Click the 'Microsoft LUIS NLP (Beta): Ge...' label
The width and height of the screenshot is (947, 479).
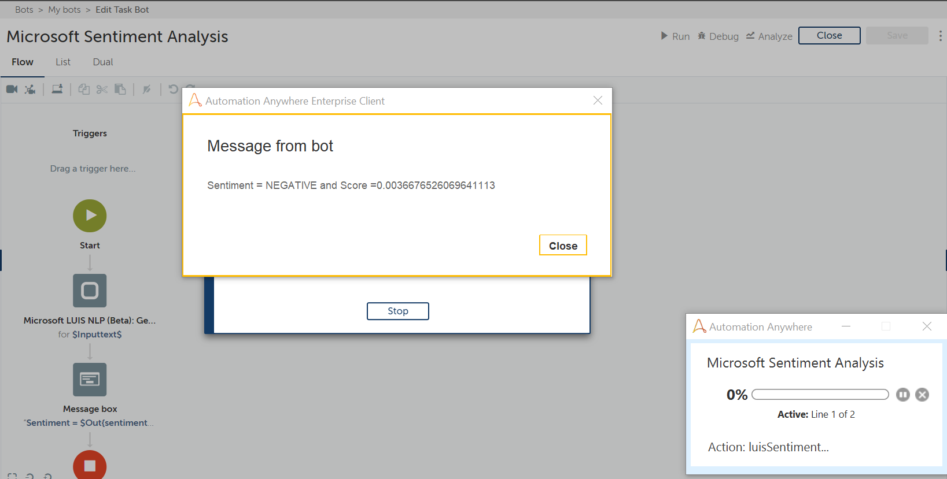[x=90, y=321]
